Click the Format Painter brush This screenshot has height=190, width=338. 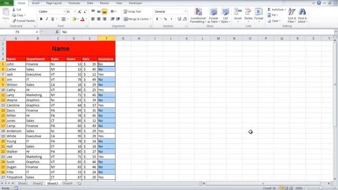coord(14,21)
